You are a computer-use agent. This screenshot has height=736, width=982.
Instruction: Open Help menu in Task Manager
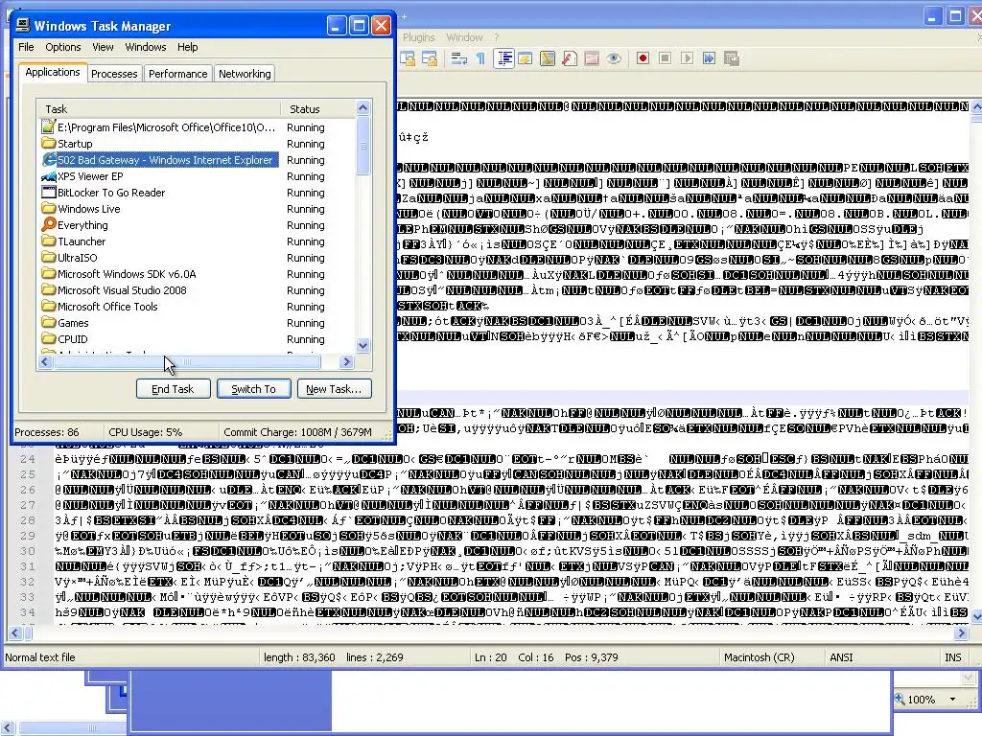point(187,47)
